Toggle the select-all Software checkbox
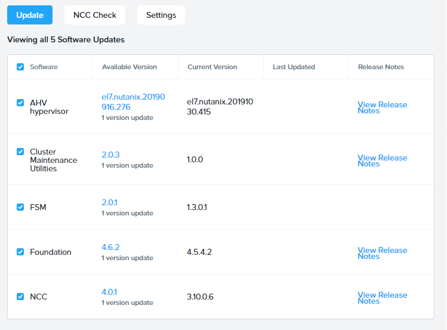This screenshot has height=330, width=447. pos(20,67)
